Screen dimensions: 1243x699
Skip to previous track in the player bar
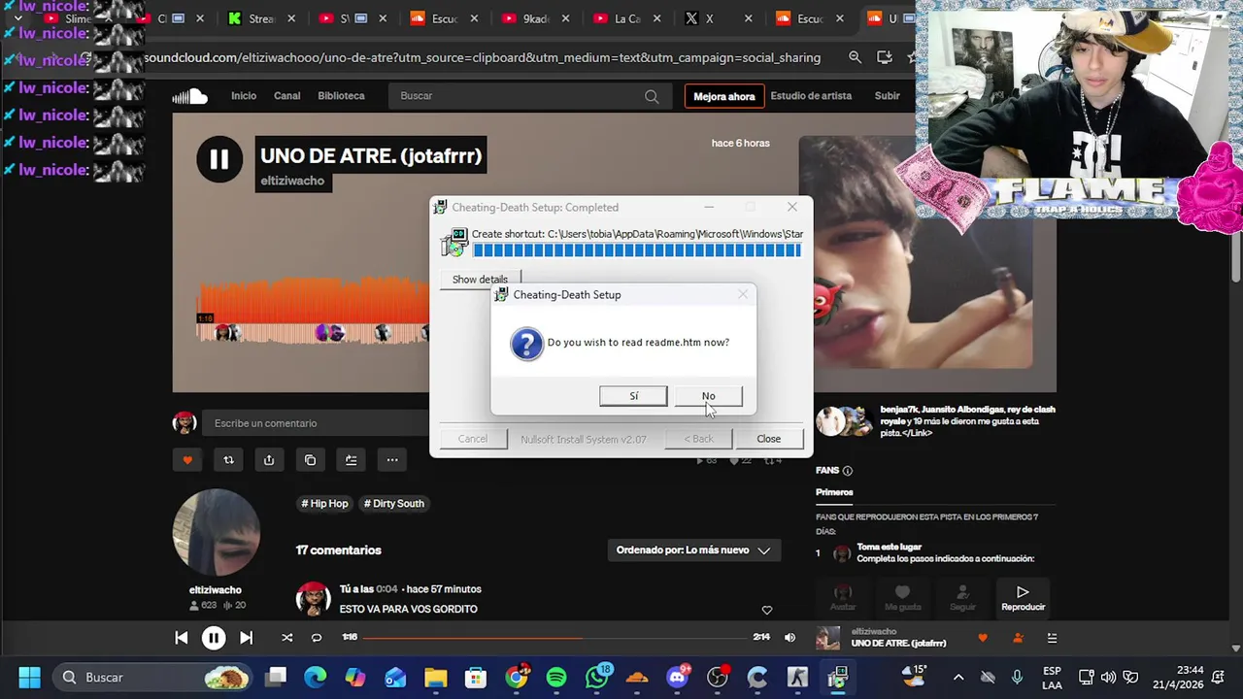[x=182, y=638]
